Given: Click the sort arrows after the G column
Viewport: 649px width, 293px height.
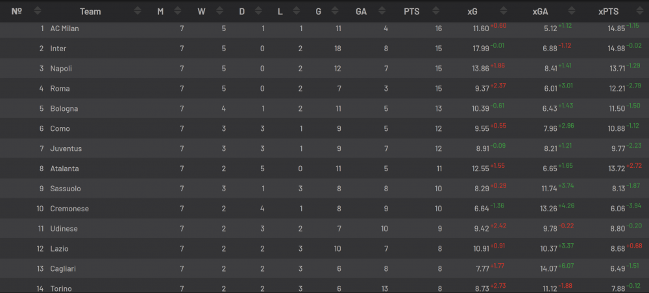Looking at the screenshot, I should (x=337, y=11).
